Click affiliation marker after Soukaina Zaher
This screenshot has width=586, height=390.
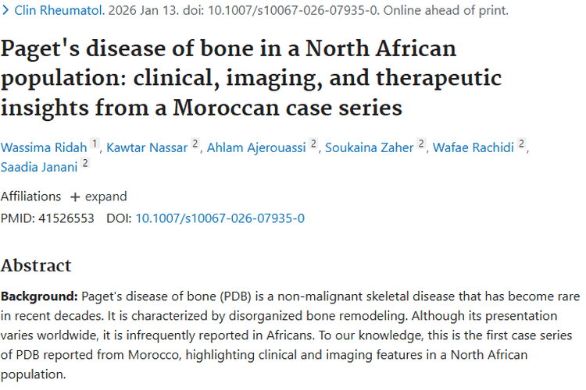421,145
